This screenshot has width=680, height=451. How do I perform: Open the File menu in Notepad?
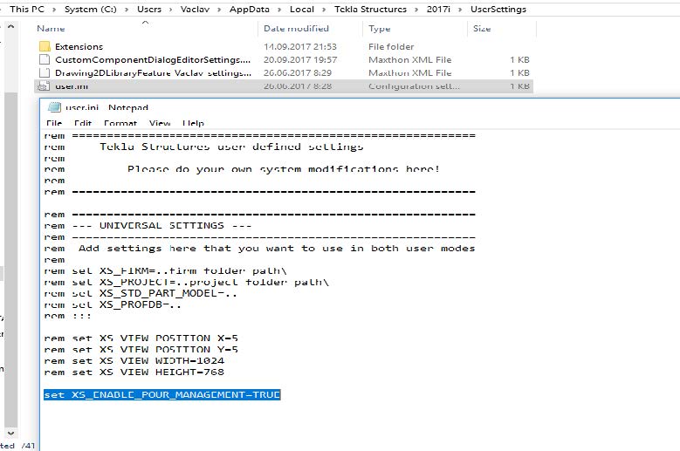pos(54,123)
